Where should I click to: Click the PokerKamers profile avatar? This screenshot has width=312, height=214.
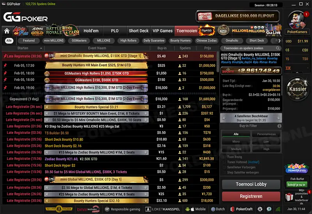click(297, 20)
